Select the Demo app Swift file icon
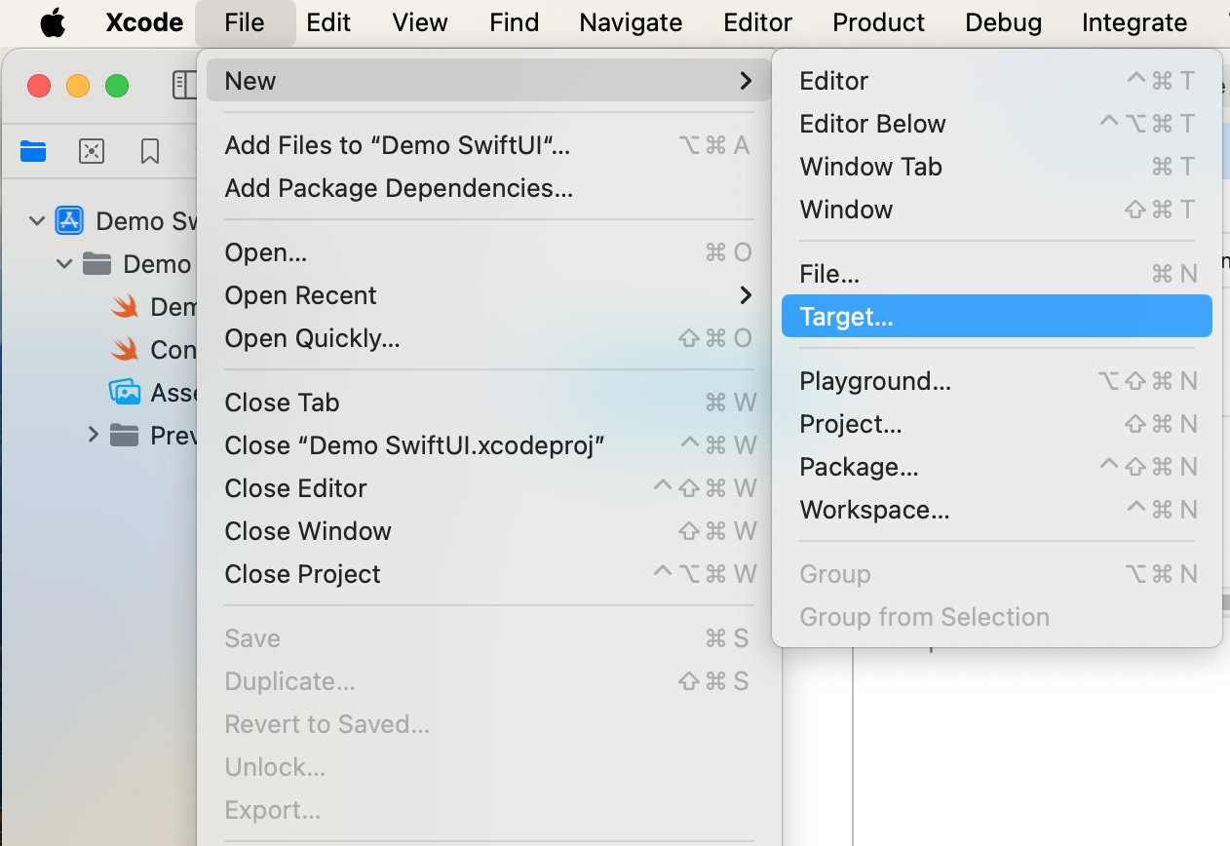The width and height of the screenshot is (1230, 846). point(124,307)
